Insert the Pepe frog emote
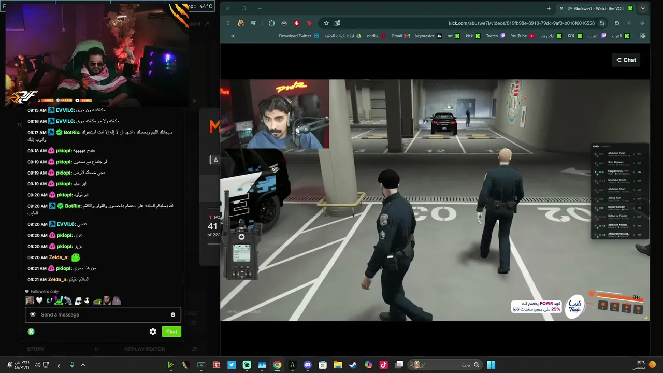 pos(97,300)
